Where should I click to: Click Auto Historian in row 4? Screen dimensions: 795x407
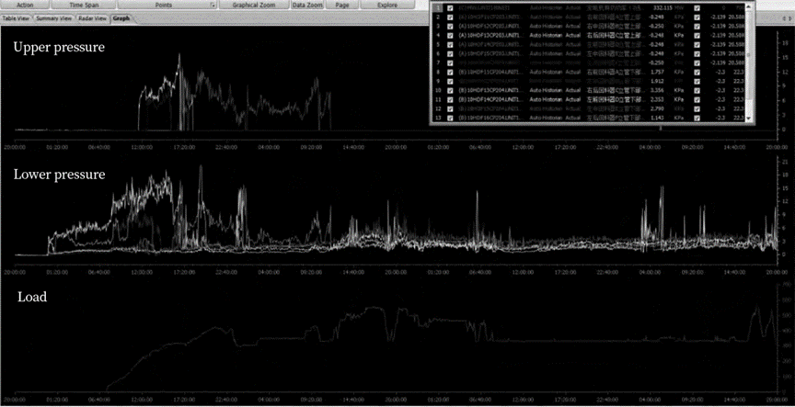pos(546,36)
